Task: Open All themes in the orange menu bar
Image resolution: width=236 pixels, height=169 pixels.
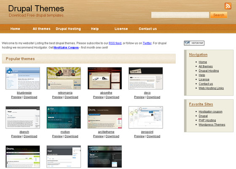Action: pyautogui.click(x=42, y=29)
